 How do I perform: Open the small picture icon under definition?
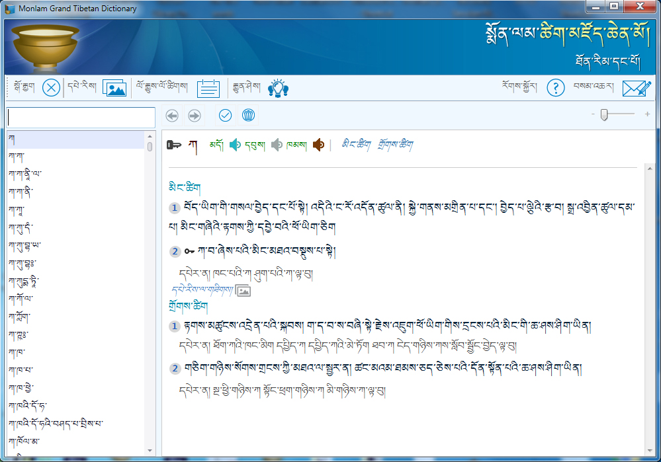(243, 291)
